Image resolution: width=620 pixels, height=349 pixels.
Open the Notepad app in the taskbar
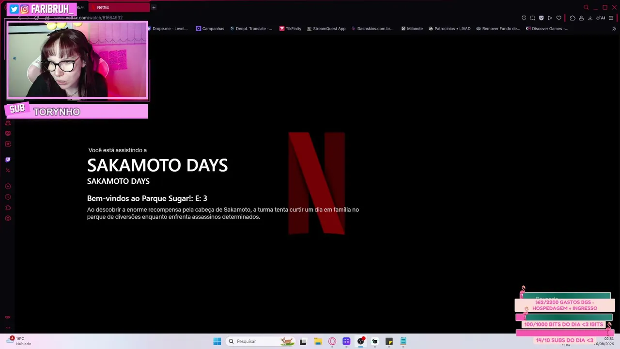[x=403, y=341]
